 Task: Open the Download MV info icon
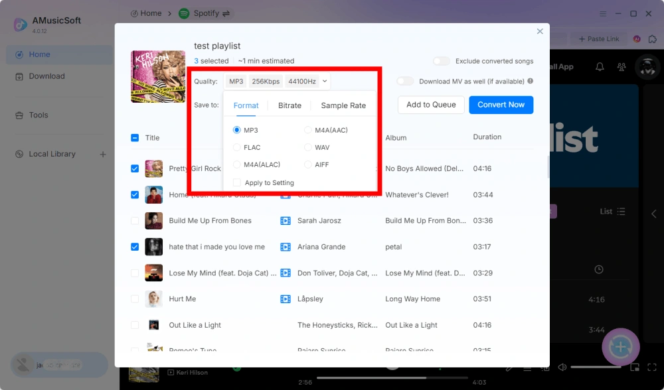click(530, 81)
